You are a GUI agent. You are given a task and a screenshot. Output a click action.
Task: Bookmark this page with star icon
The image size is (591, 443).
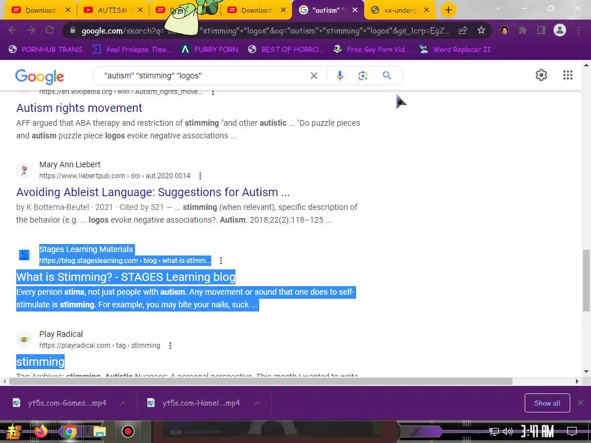[x=481, y=31]
